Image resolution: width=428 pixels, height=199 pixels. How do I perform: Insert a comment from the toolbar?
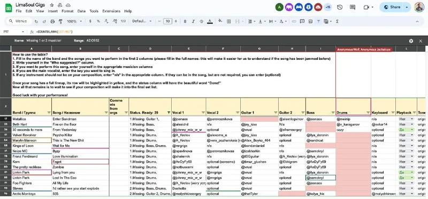click(302, 21)
